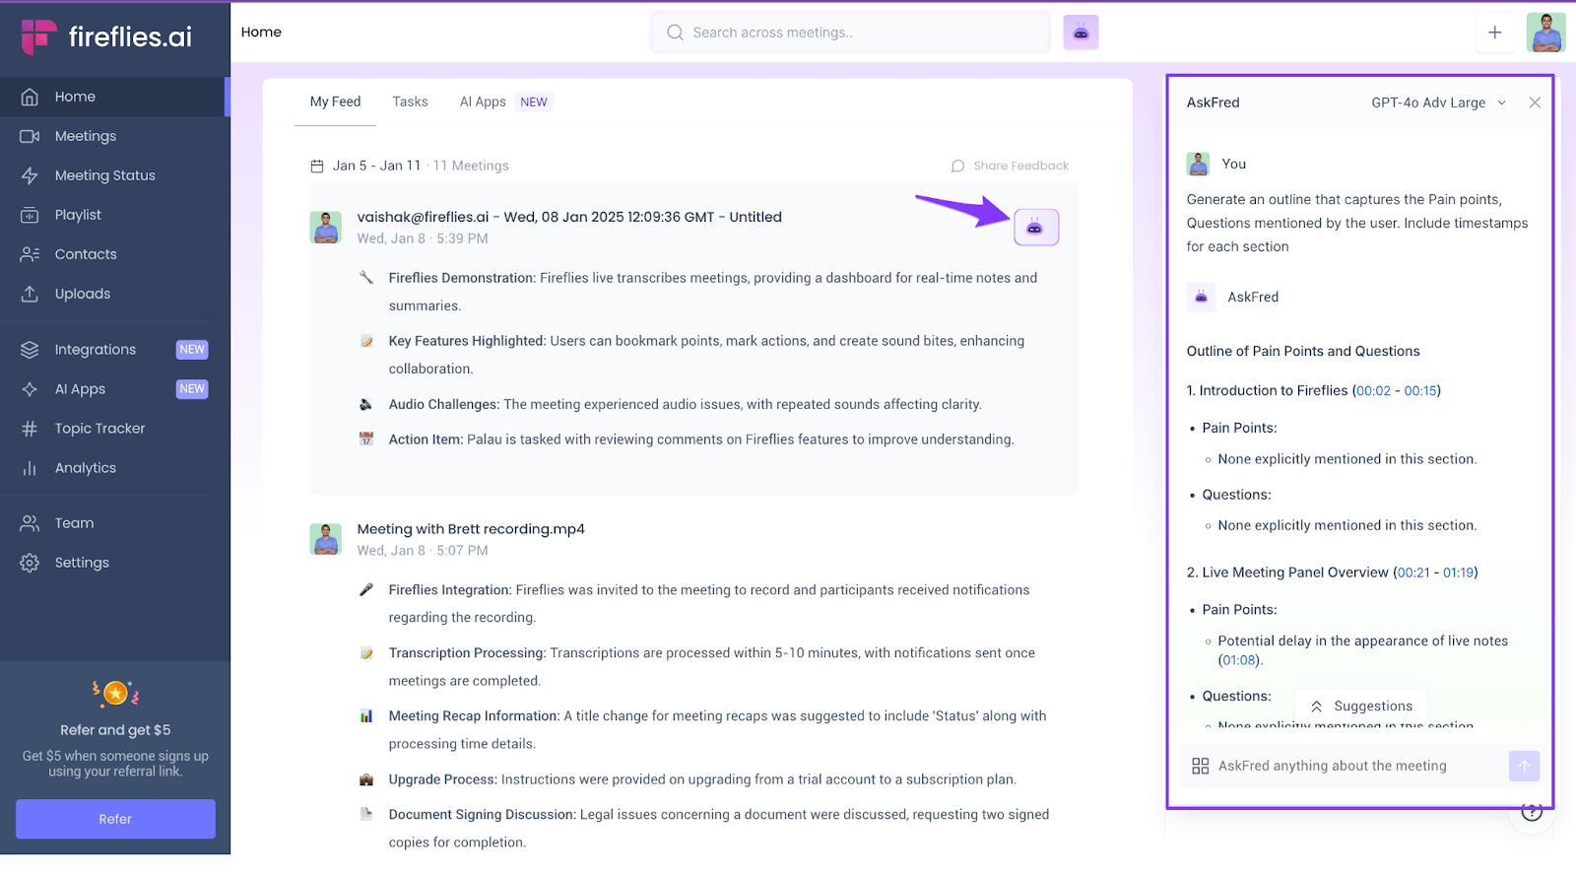Viewport: 1576px width, 877px height.
Task: Open the Analytics page
Action: (114, 468)
